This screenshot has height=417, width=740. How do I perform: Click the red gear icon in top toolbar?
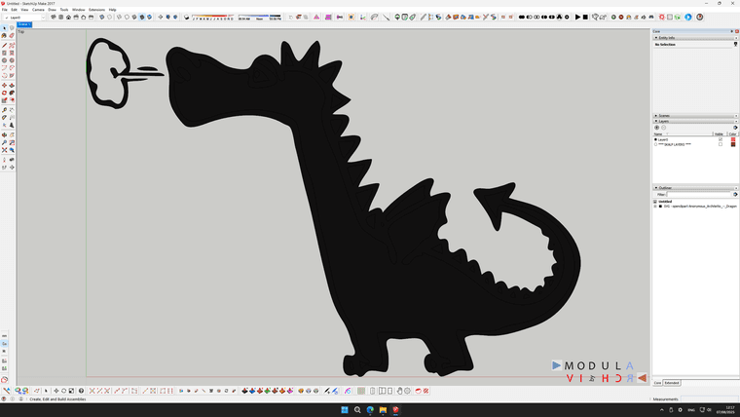[662, 17]
